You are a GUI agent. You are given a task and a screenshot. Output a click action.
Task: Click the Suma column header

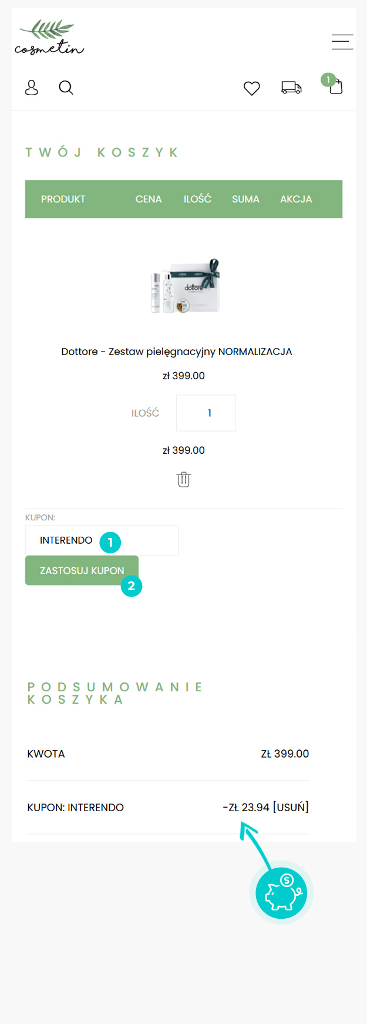245,199
